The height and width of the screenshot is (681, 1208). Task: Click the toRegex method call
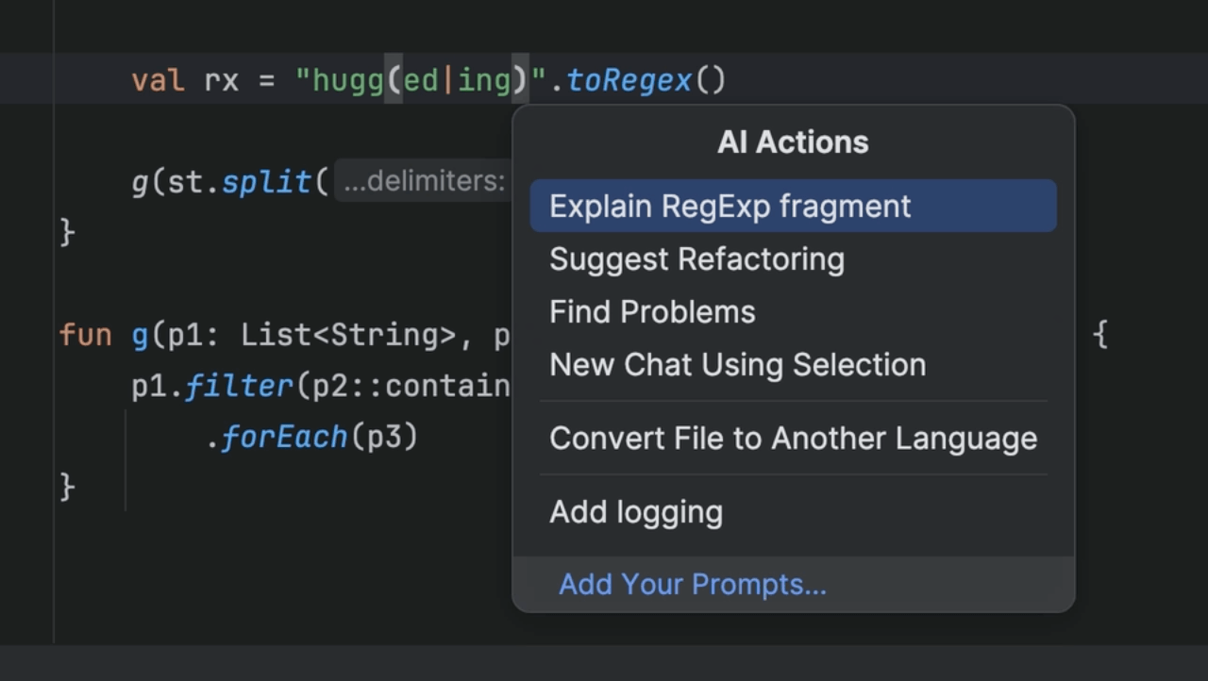629,81
